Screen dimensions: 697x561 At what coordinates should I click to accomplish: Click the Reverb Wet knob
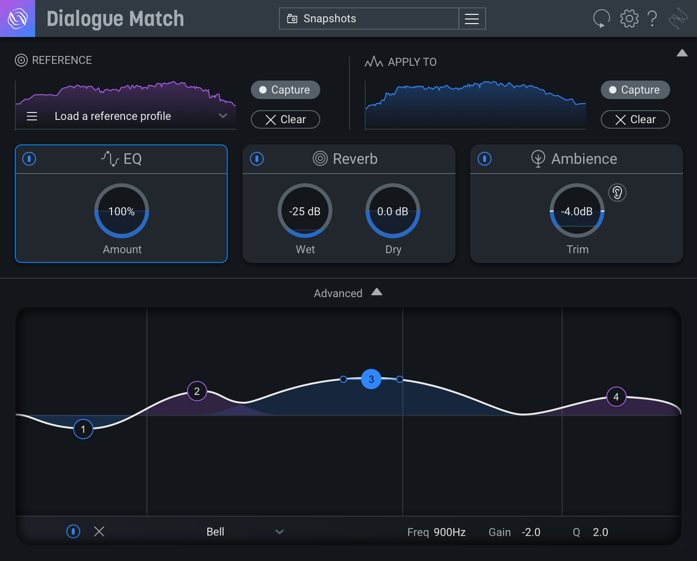(305, 211)
